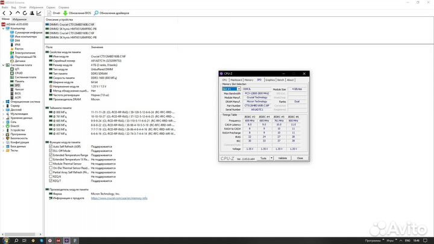The height and width of the screenshot is (244, 434).
Task: Collapse the Компьютер tree node
Action: tap(4, 28)
